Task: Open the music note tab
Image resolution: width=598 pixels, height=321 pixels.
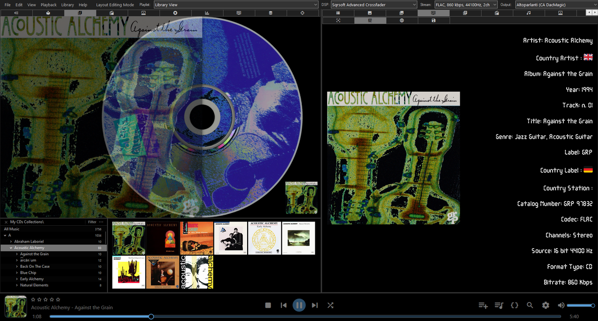Action: click(x=529, y=13)
